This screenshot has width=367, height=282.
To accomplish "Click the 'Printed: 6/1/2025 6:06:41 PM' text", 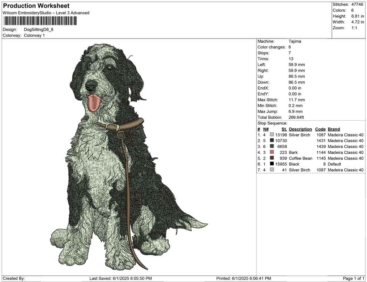I will 244,278.
